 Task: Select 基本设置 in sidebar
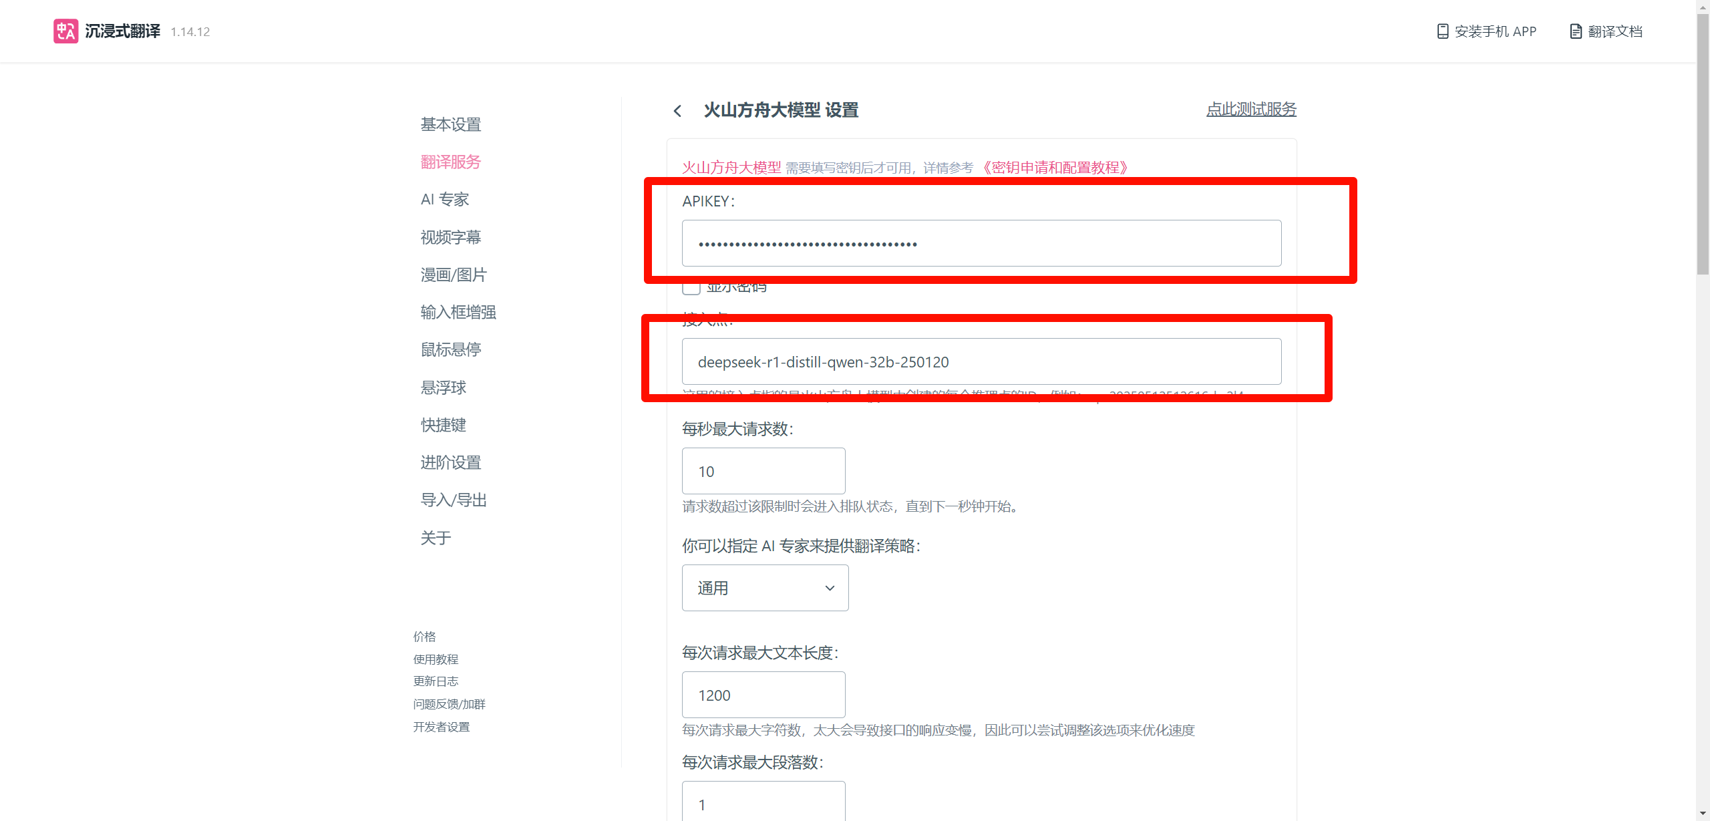tap(451, 124)
